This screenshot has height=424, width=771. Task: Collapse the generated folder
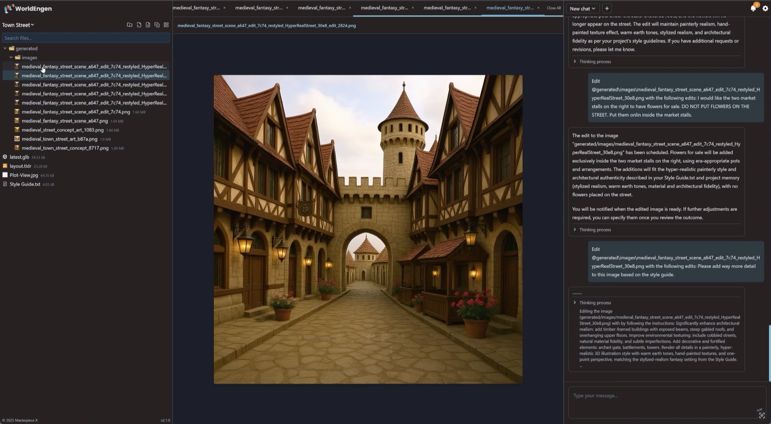pos(5,49)
